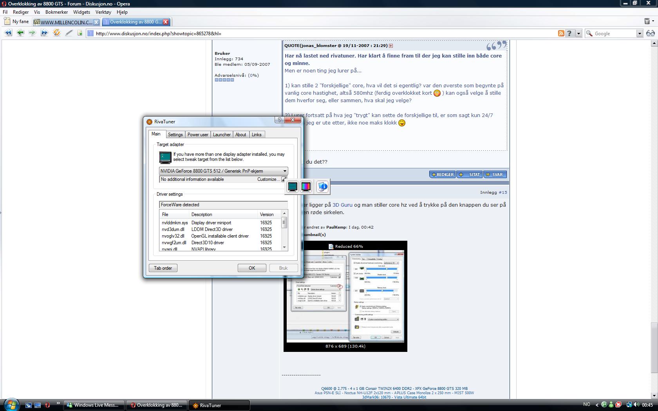
Task: Open the Vis menu
Action: tap(37, 12)
